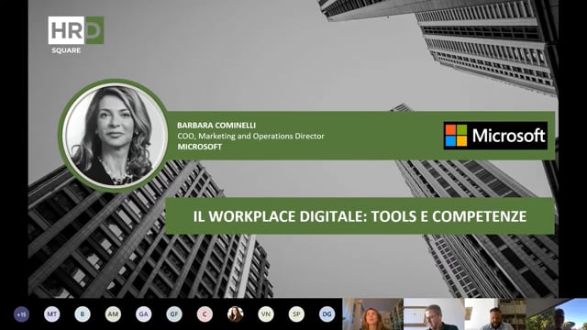This screenshot has height=330, width=587.
Task: Click Barbara Cominelli's circular portrait
Action: tap(115, 136)
